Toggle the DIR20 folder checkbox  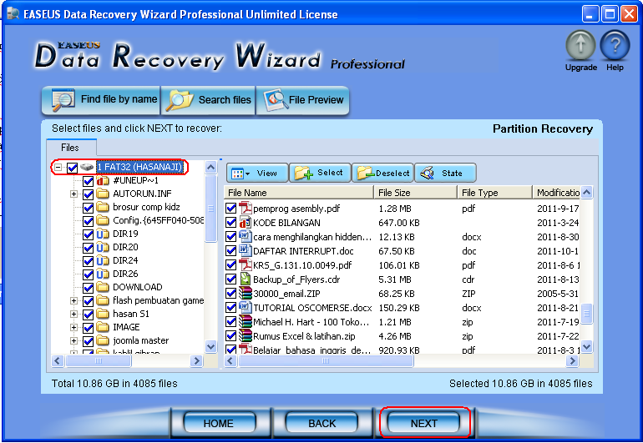click(x=88, y=248)
